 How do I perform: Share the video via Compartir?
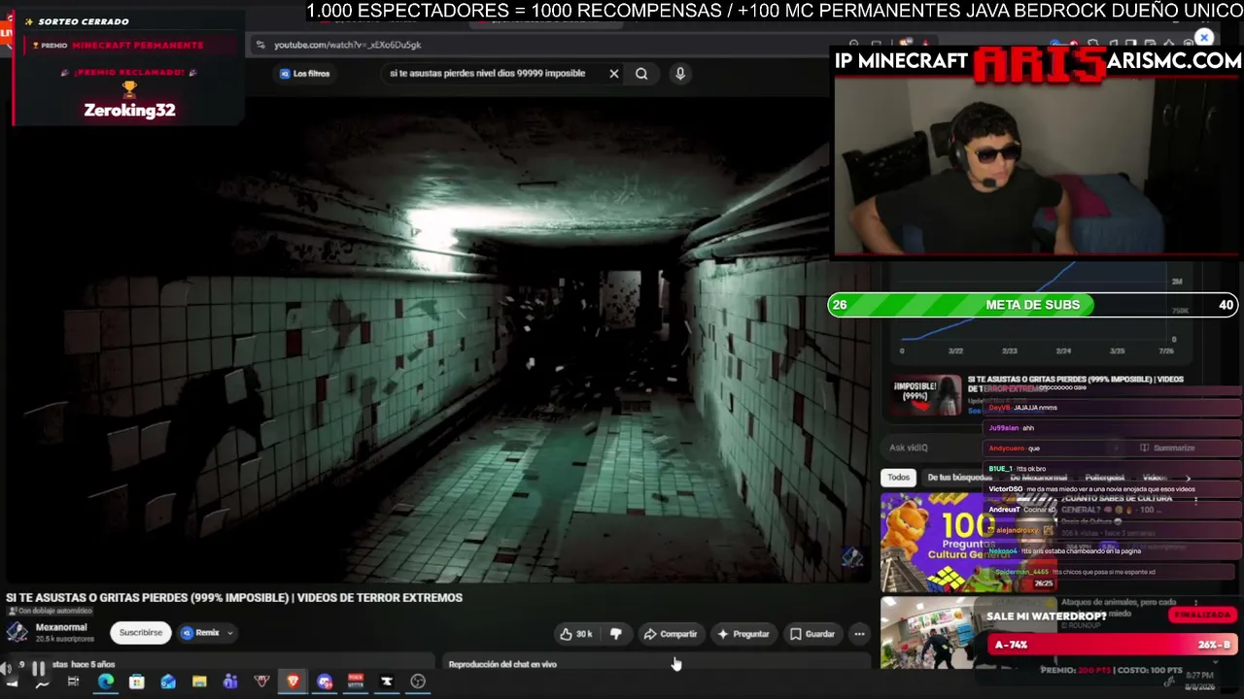(x=671, y=634)
